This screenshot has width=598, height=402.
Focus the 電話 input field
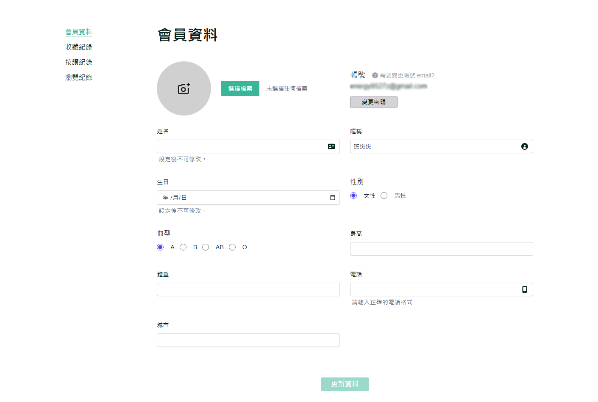(442, 289)
